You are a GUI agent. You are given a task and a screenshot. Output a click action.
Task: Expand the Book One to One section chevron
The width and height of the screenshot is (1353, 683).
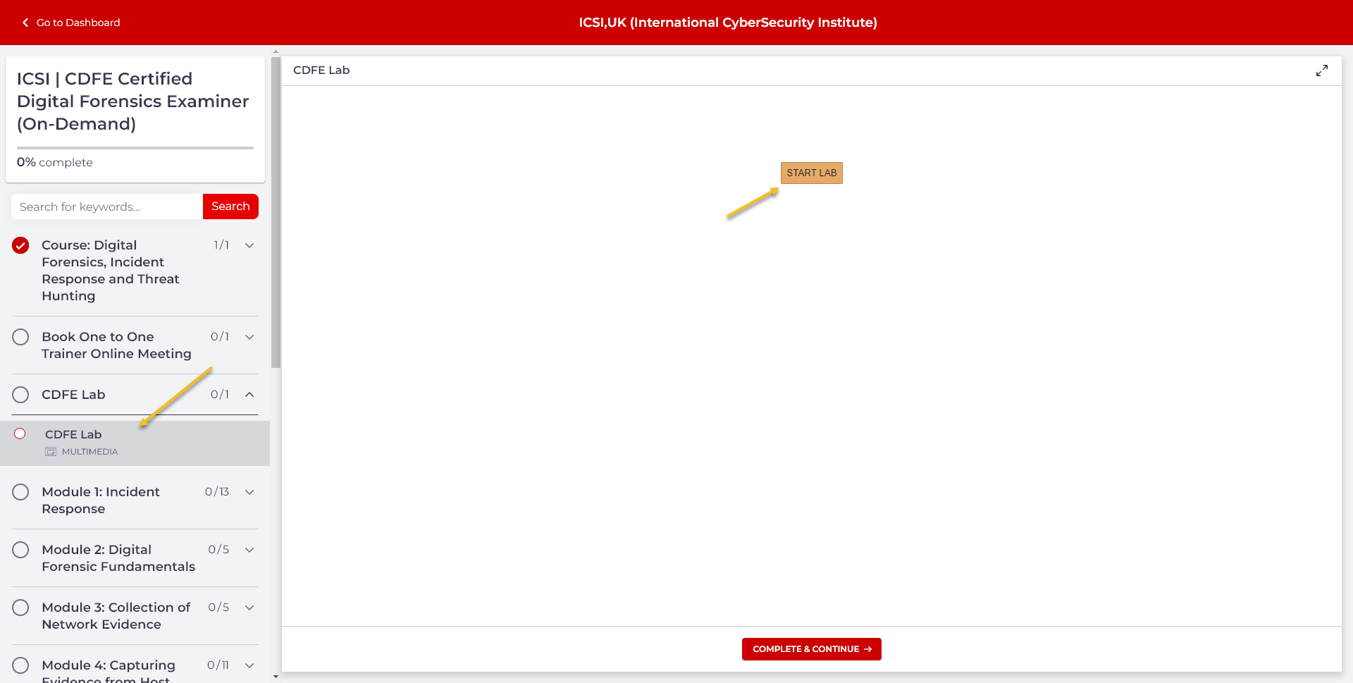click(x=249, y=337)
